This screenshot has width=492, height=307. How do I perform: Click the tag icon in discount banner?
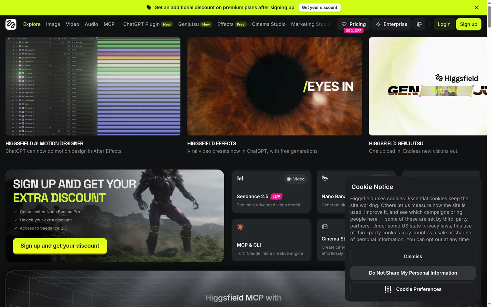149,8
